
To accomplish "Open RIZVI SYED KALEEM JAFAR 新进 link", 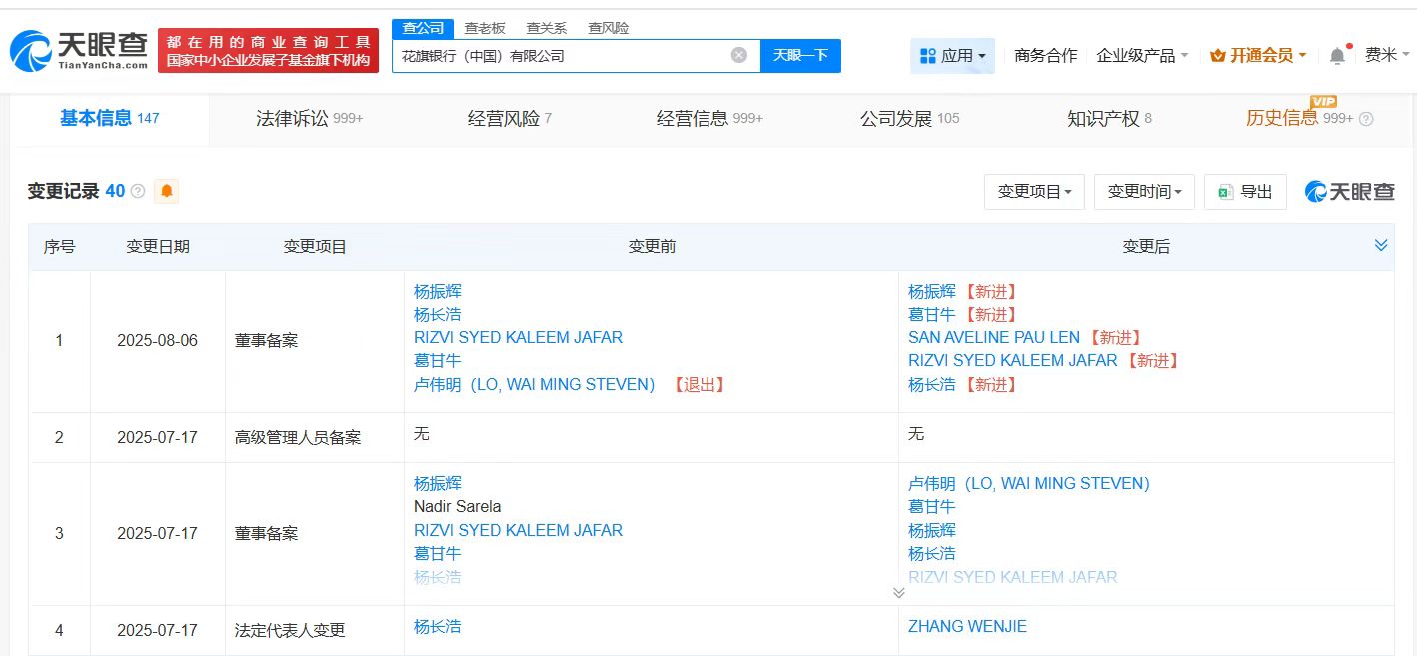I will [1012, 360].
